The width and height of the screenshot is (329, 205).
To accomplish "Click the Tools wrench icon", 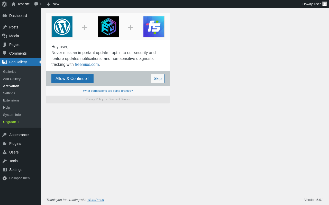I will tap(5, 161).
